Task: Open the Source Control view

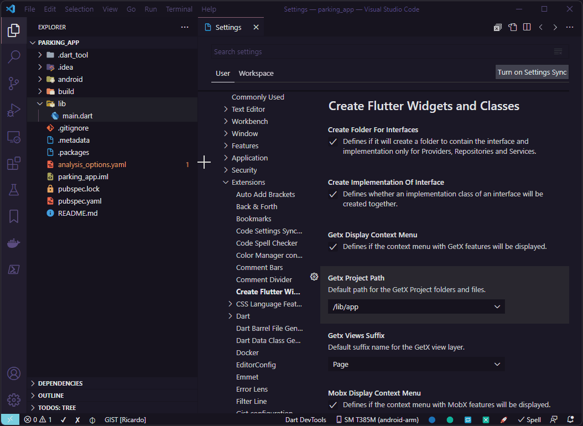Action: 14,84
